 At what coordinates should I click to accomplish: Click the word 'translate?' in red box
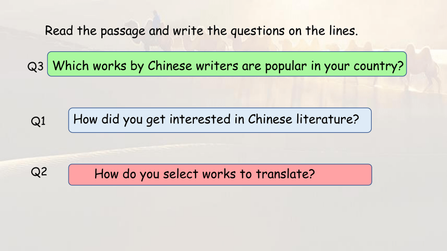click(285, 174)
